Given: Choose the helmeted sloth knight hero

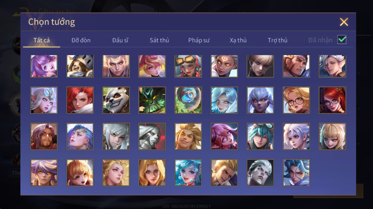Looking at the screenshot, I should tap(80, 66).
